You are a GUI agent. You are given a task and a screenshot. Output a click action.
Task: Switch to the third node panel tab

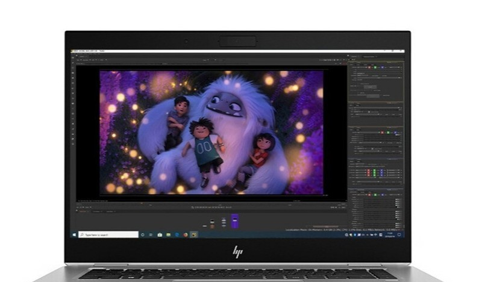pos(110,211)
